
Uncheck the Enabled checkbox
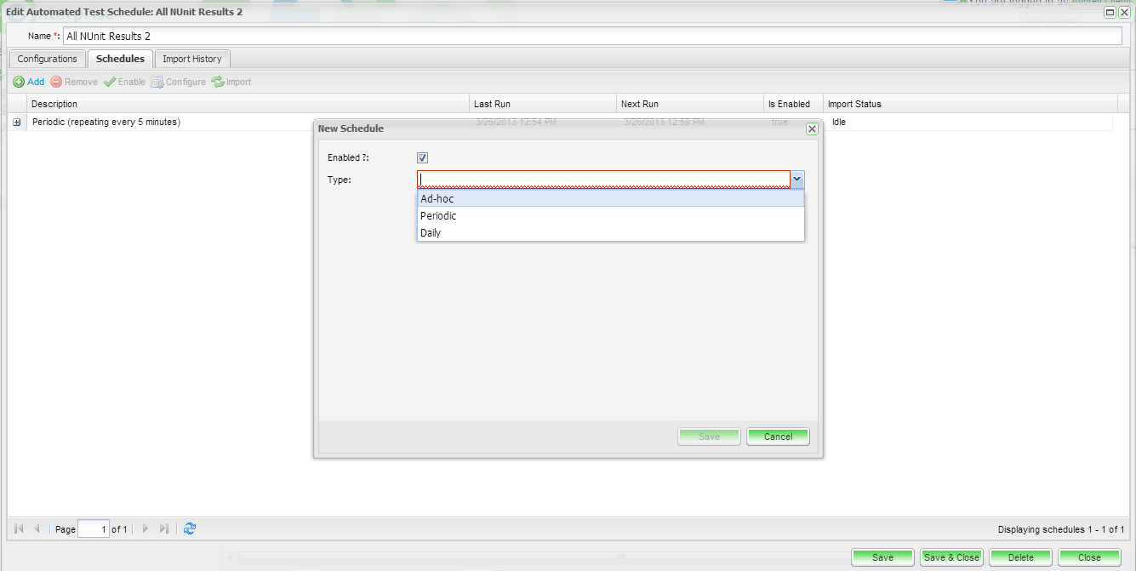tap(423, 157)
